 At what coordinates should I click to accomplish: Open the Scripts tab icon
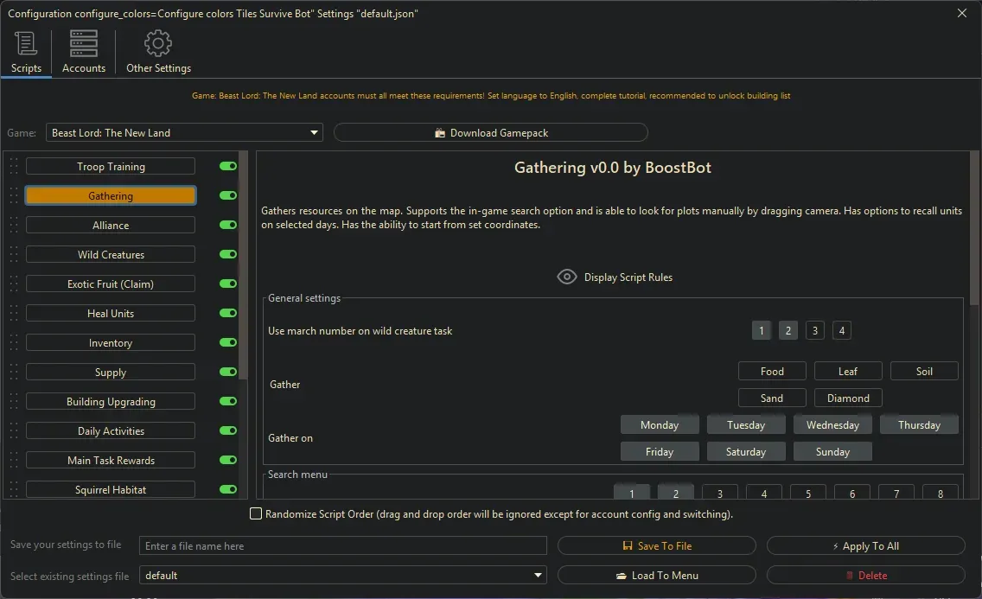(x=26, y=43)
